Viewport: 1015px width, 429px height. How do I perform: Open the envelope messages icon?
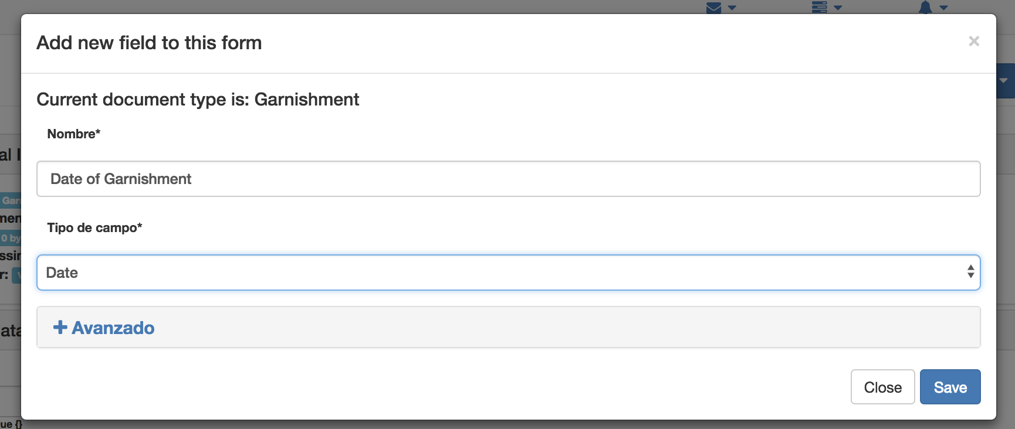click(x=713, y=8)
